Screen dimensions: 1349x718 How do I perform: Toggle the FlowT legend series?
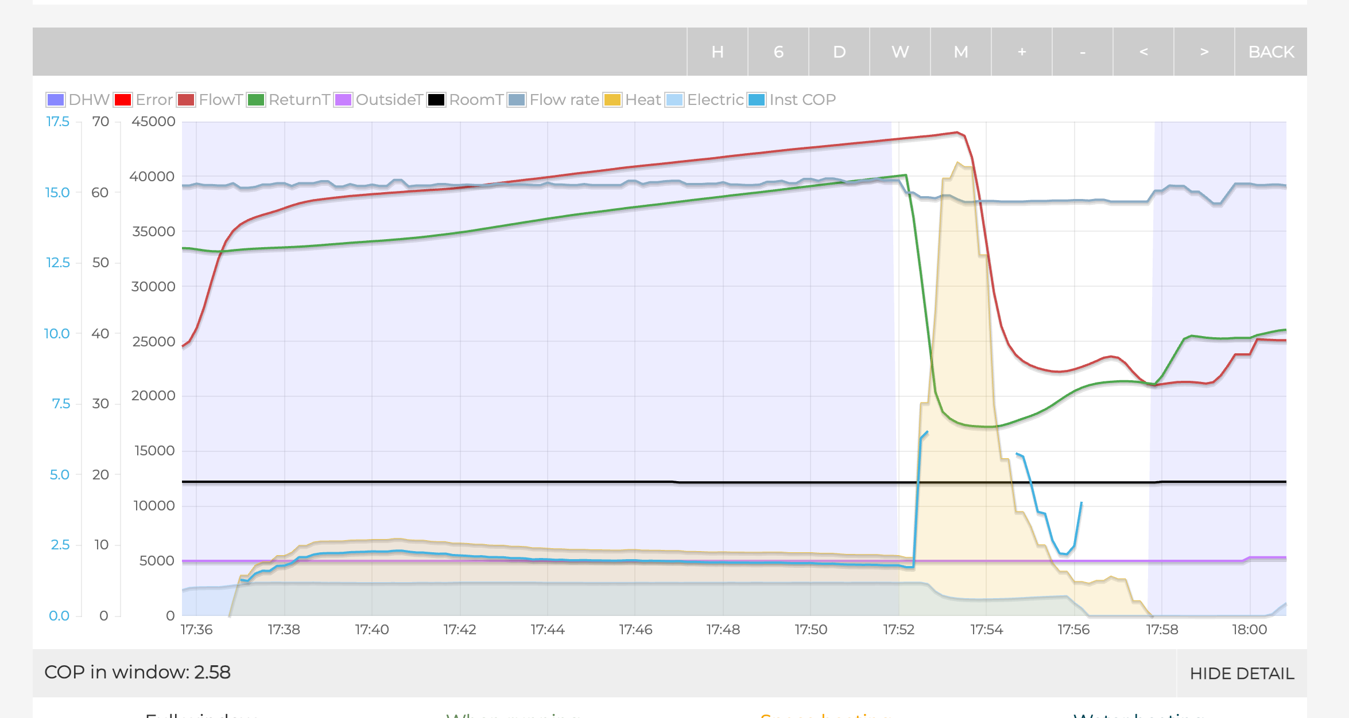tap(220, 100)
